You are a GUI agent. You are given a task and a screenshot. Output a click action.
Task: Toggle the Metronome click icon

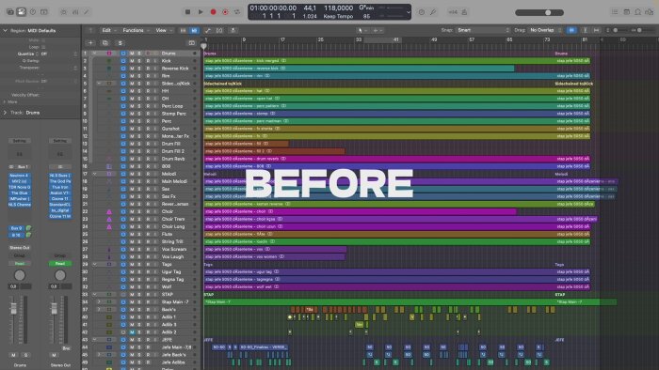(464, 12)
